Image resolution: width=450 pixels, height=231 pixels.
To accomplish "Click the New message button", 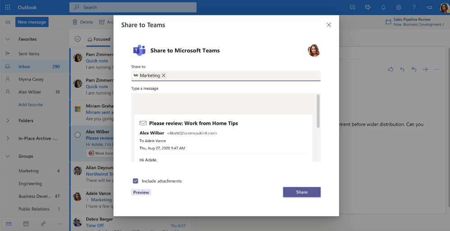I will (x=32, y=22).
